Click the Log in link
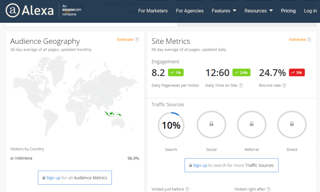Screen dimensions: 320x192 (310, 11)
